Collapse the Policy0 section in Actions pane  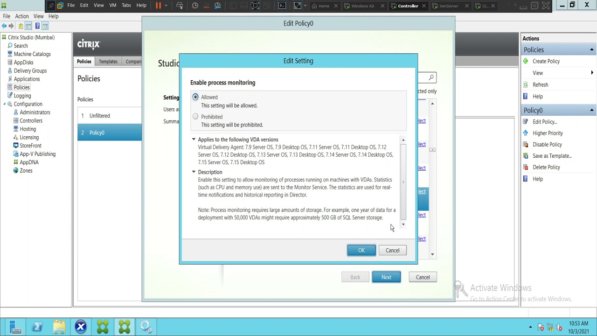[592, 110]
